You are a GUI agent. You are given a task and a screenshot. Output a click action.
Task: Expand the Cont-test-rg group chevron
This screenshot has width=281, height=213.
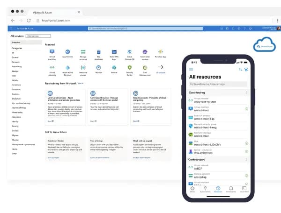246,93
